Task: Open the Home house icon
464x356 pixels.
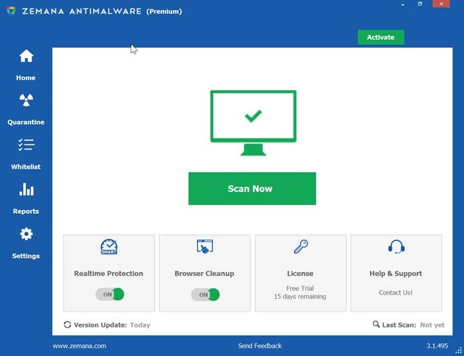Action: [26, 56]
